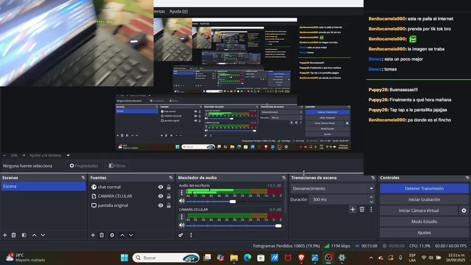This screenshot has width=471, height=265.
Task: Remove selected source with trash icon
Action: (x=102, y=235)
